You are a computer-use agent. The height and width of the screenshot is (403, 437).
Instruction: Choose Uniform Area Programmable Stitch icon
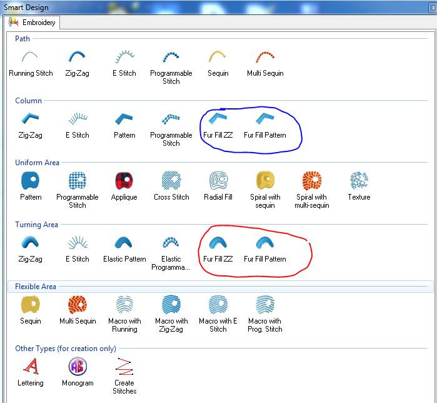click(x=77, y=180)
